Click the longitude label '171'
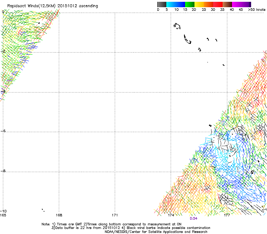 115,215
